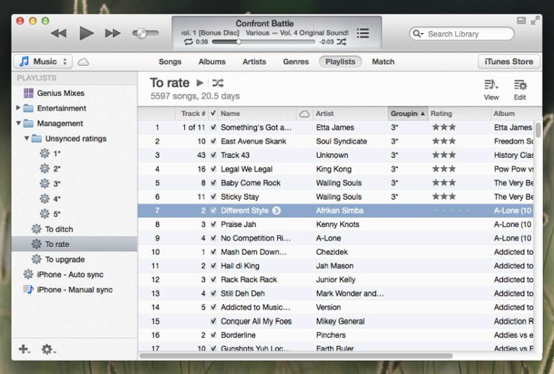Click the Edit playlist button
The image size is (554, 374).
pos(520,90)
